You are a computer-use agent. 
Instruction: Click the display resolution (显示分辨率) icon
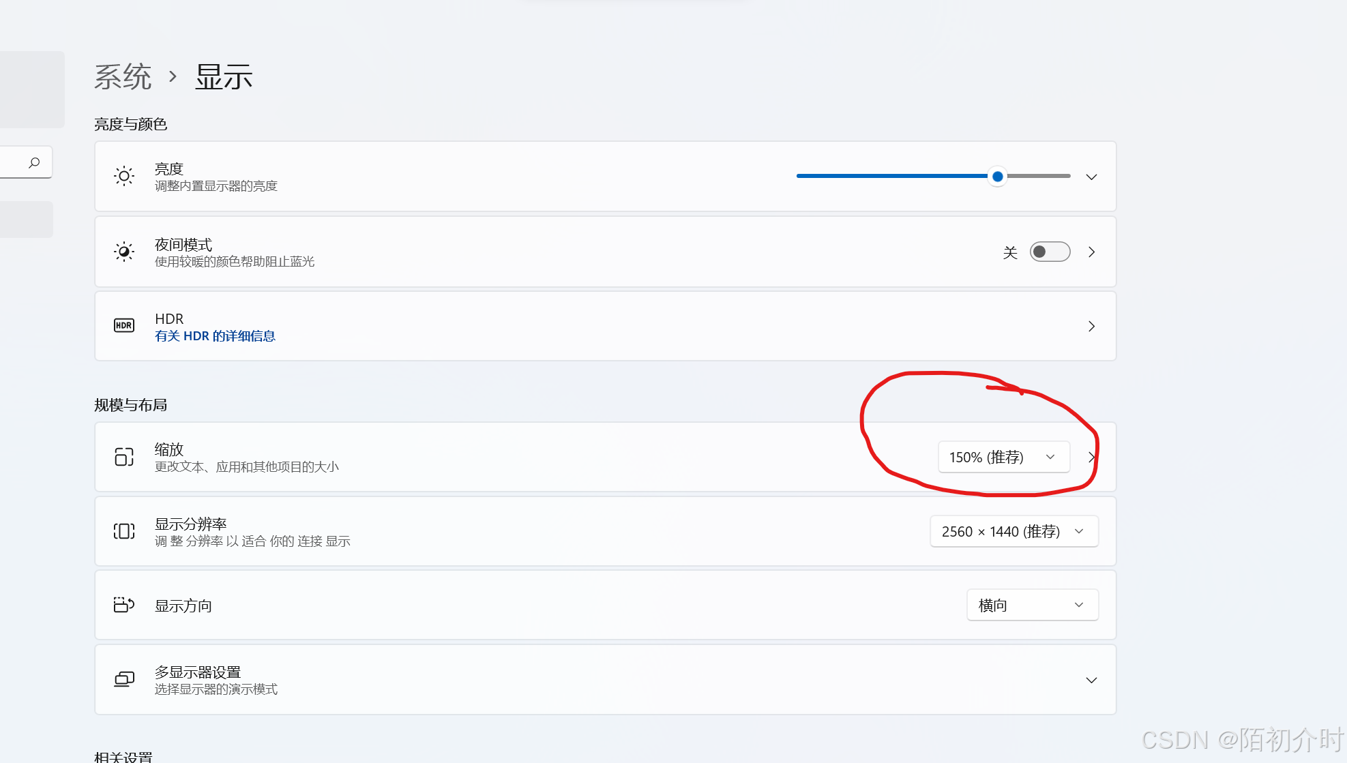point(124,531)
